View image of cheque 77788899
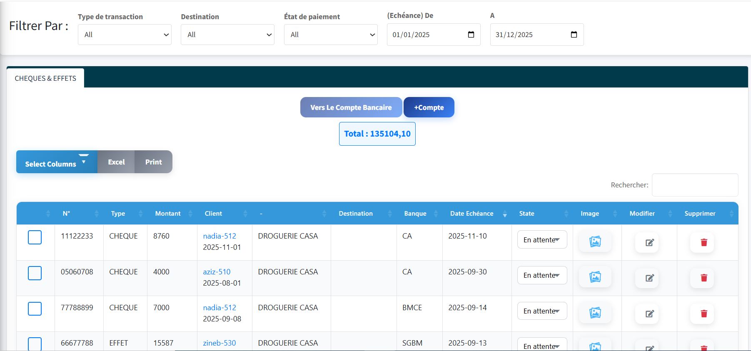Screen dimensions: 751x351 (x=595, y=313)
